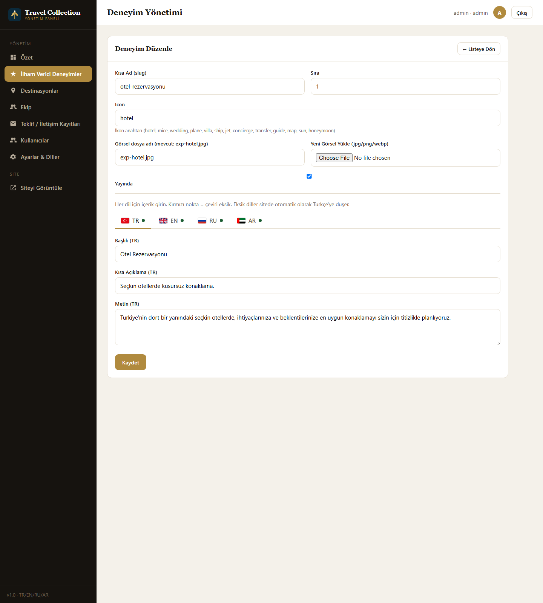Open Ayarlar & Diller settings
543x603 pixels.
[x=48, y=157]
